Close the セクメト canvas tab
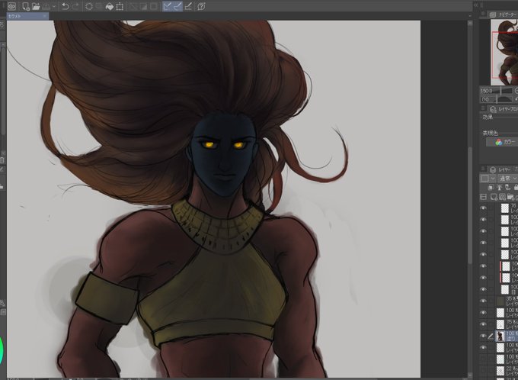 click(45, 16)
